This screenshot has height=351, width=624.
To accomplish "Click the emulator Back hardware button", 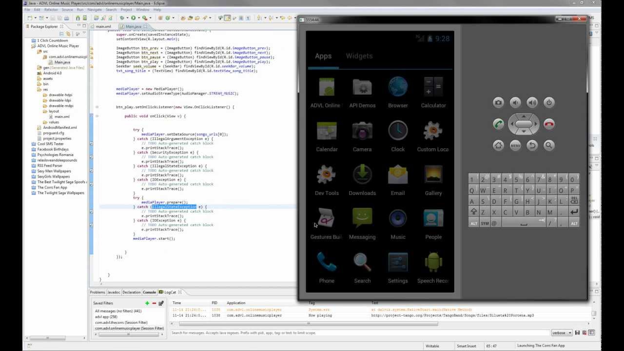I will point(532,145).
